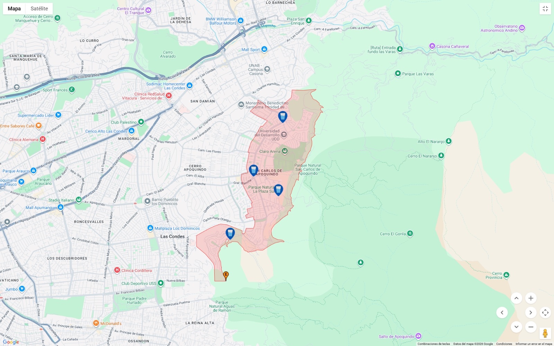Exit fullscreen map mode
This screenshot has height=346, width=554.
point(545,9)
